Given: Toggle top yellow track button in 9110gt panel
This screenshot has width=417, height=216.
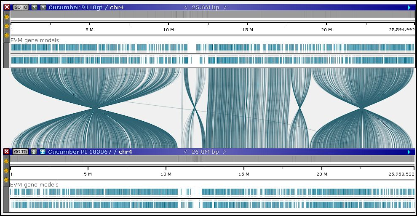Looking at the screenshot, I should tap(6, 17).
